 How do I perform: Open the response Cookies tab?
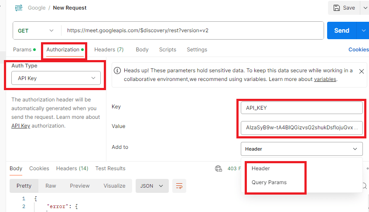(x=39, y=168)
